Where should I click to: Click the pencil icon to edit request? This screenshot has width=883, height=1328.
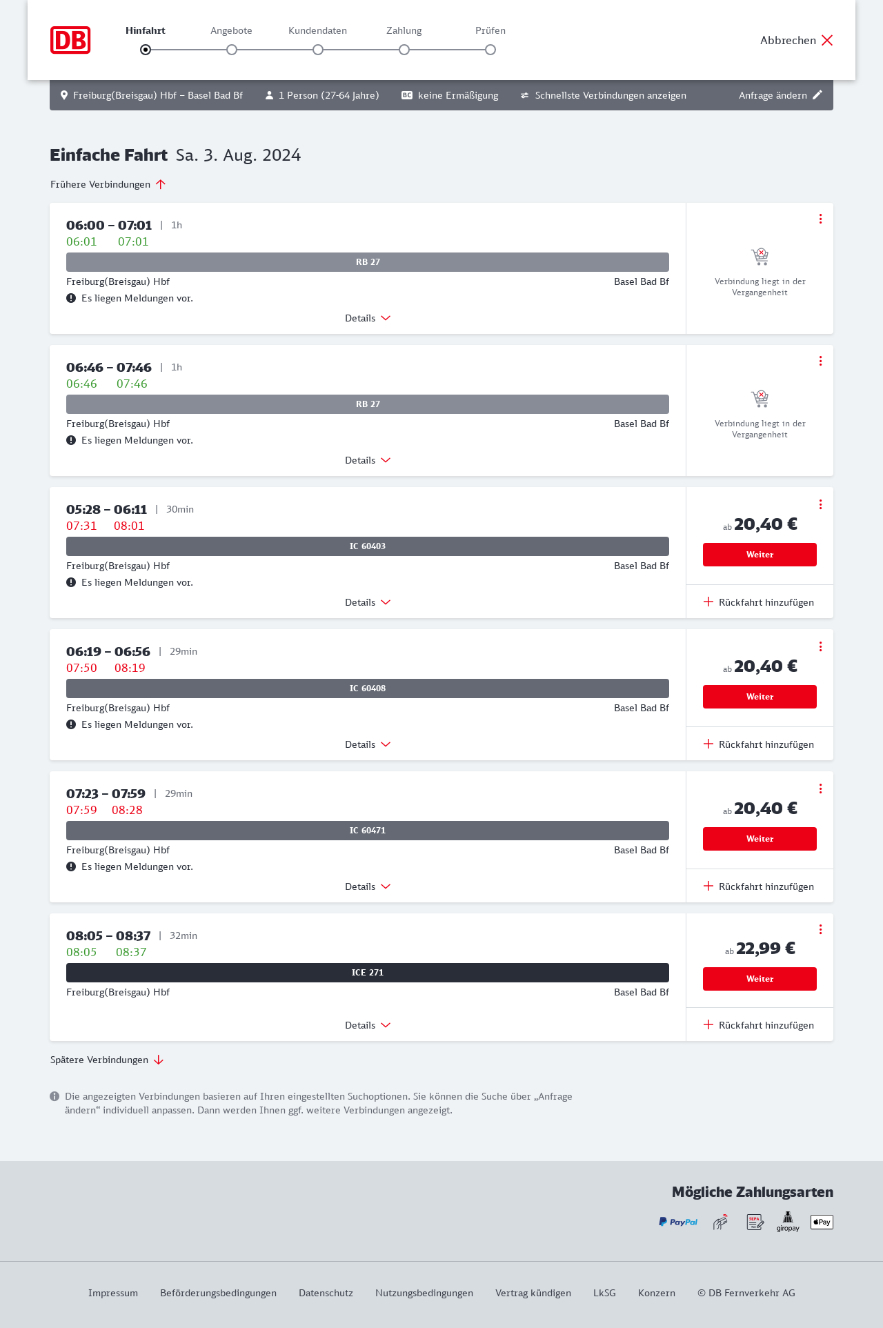[x=817, y=95]
